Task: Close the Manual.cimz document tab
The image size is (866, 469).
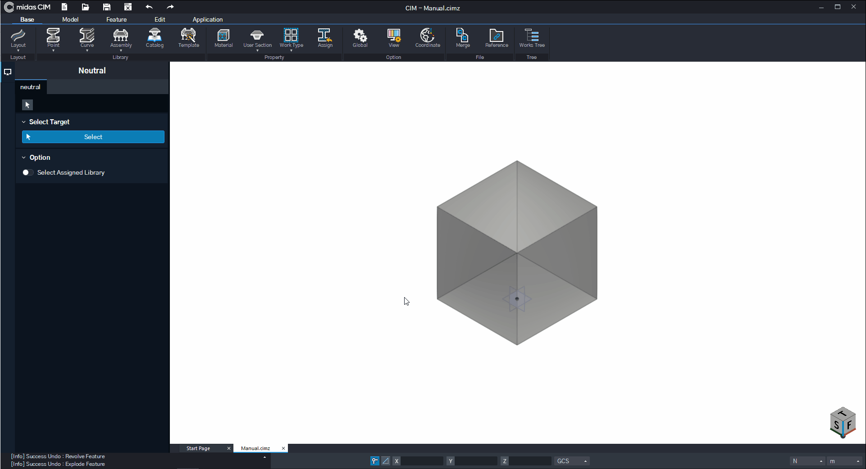Action: (x=283, y=448)
